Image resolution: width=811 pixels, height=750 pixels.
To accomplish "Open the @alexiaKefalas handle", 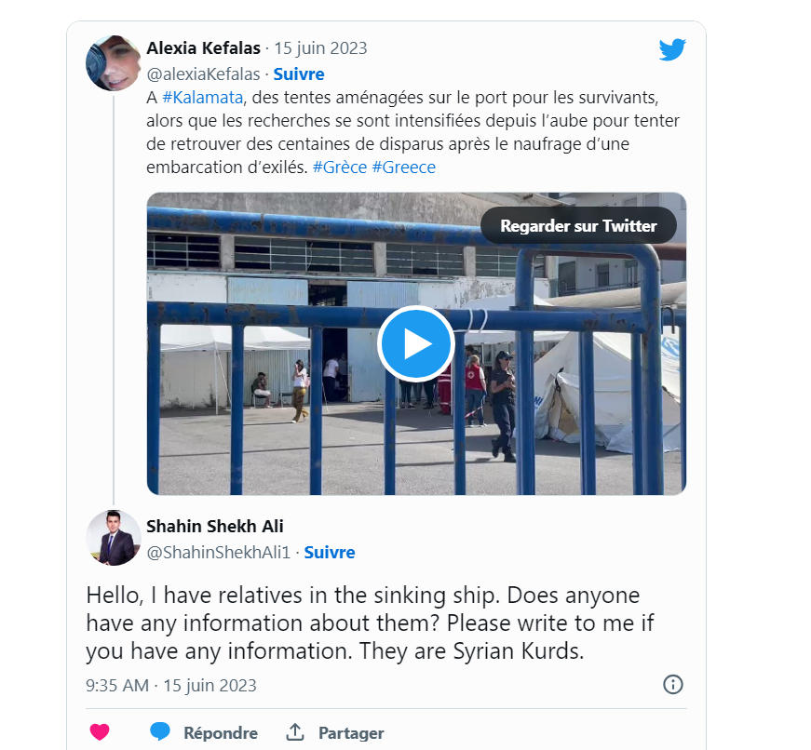I will pos(202,74).
